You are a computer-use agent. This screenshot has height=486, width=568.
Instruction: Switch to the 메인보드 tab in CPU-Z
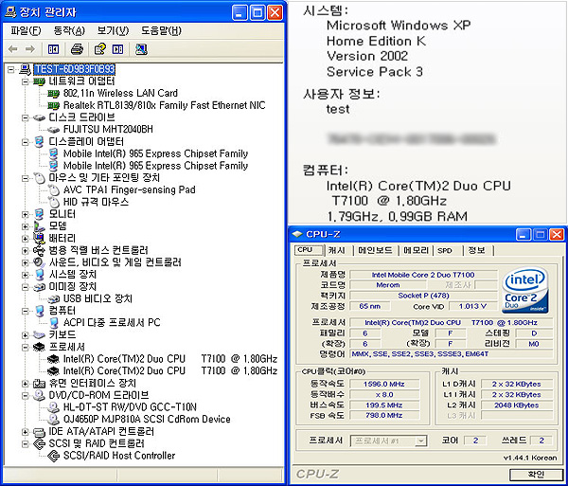[x=375, y=250]
